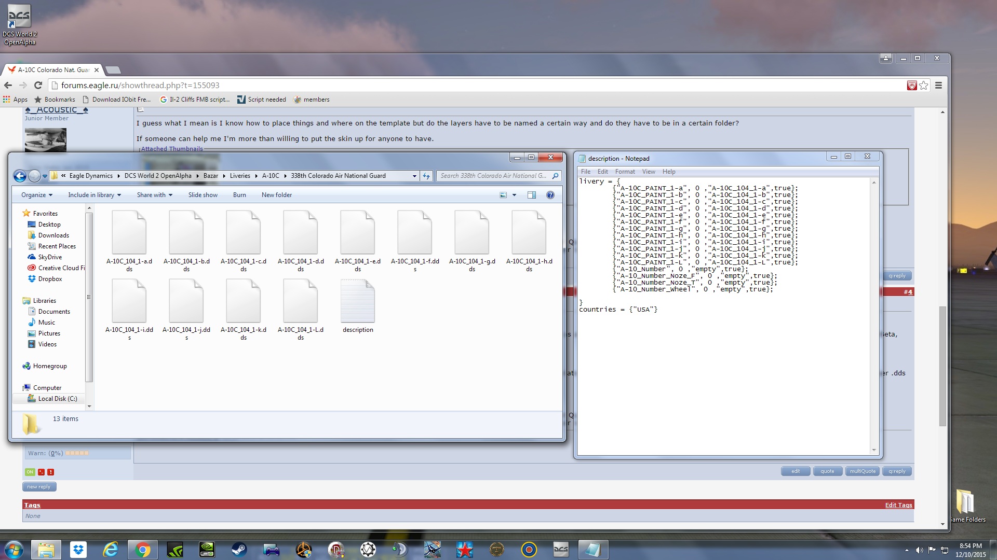Expand the Liveries breadcrumb arrow
The height and width of the screenshot is (560, 997).
coord(256,176)
